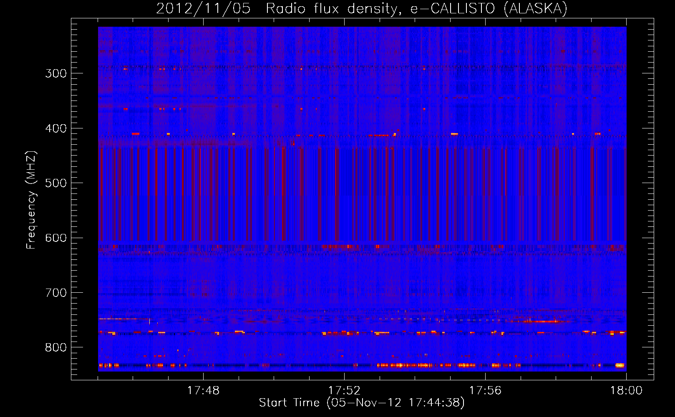The height and width of the screenshot is (417, 675).
Task: Click the 18:00 time tick label
Action: [626, 391]
